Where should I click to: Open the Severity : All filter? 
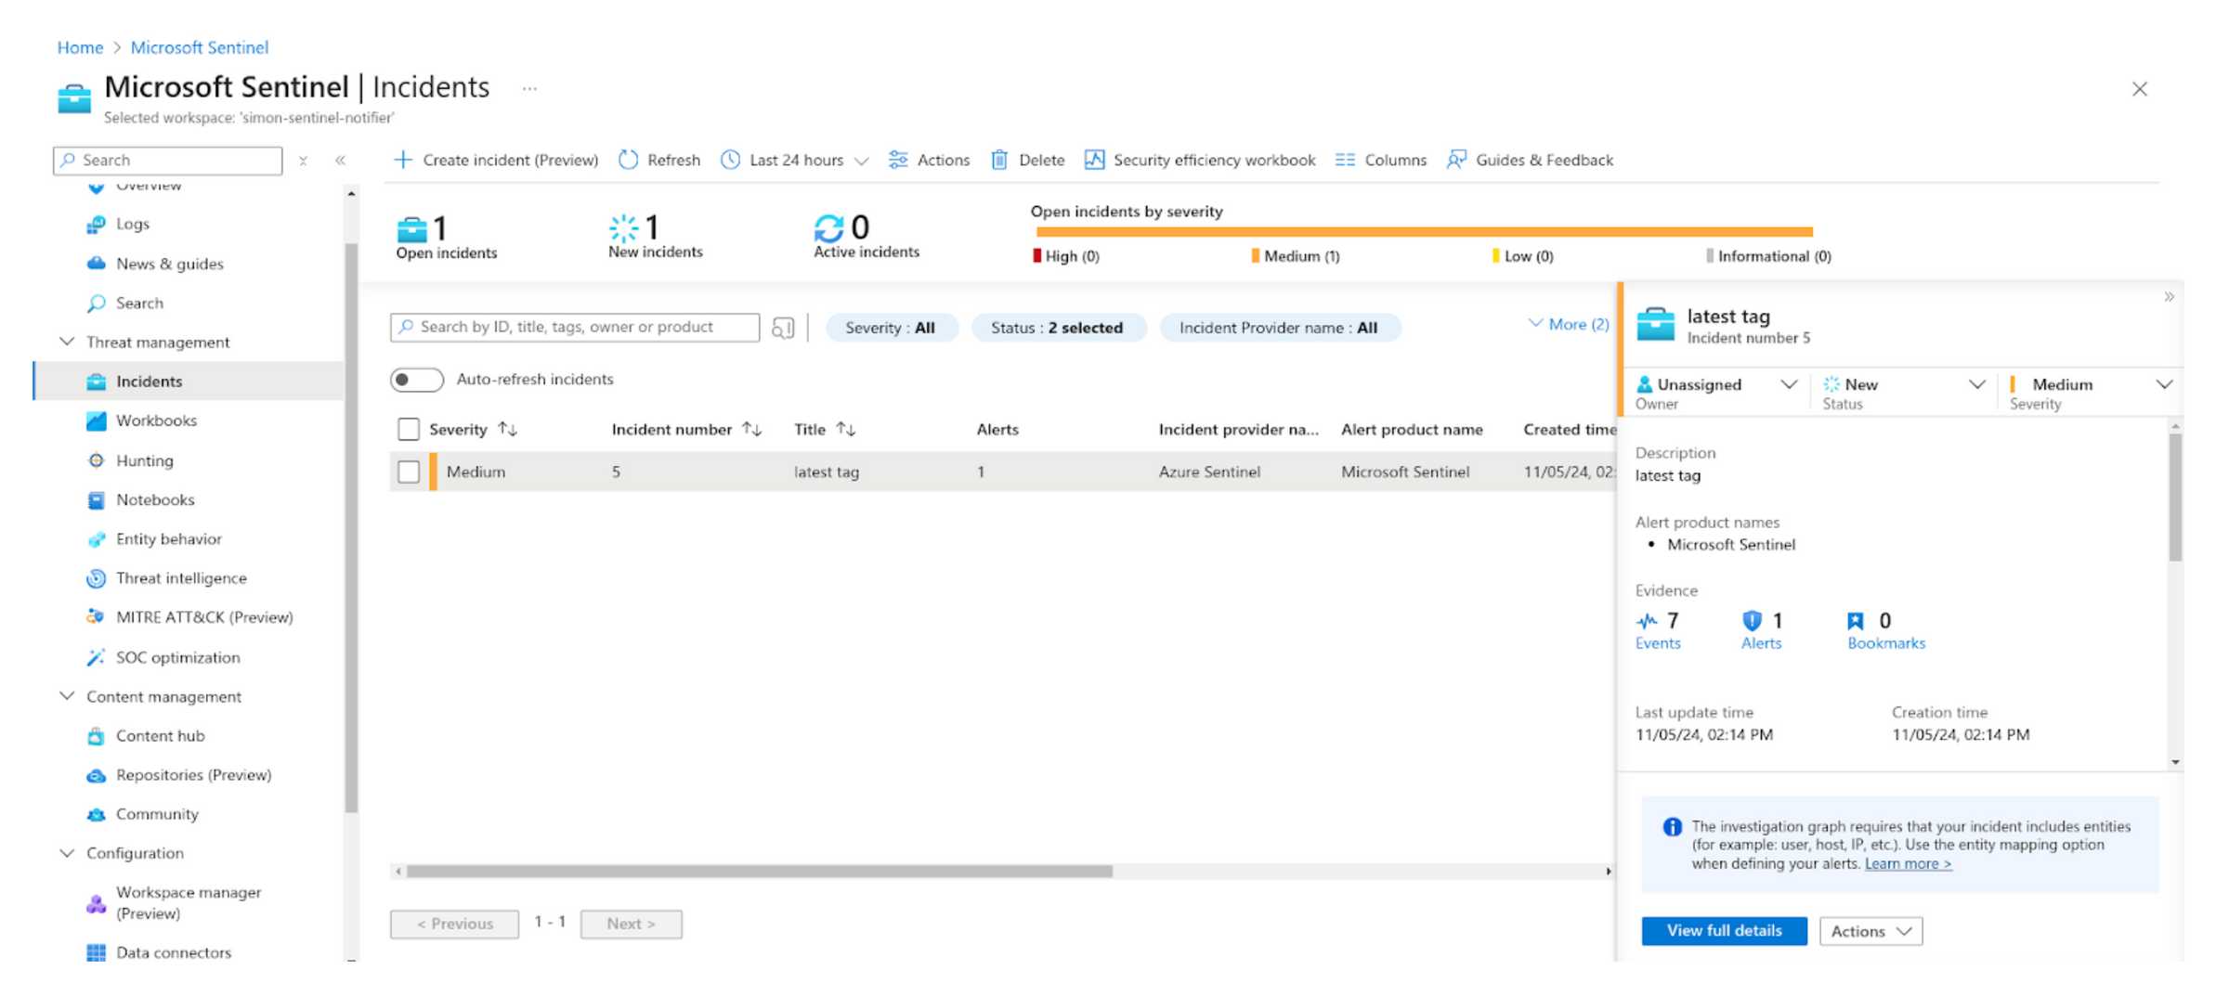[890, 328]
